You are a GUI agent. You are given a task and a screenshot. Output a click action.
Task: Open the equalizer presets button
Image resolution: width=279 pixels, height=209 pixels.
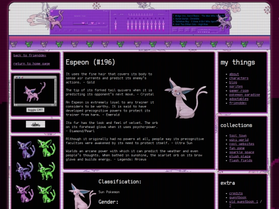point(161,14)
